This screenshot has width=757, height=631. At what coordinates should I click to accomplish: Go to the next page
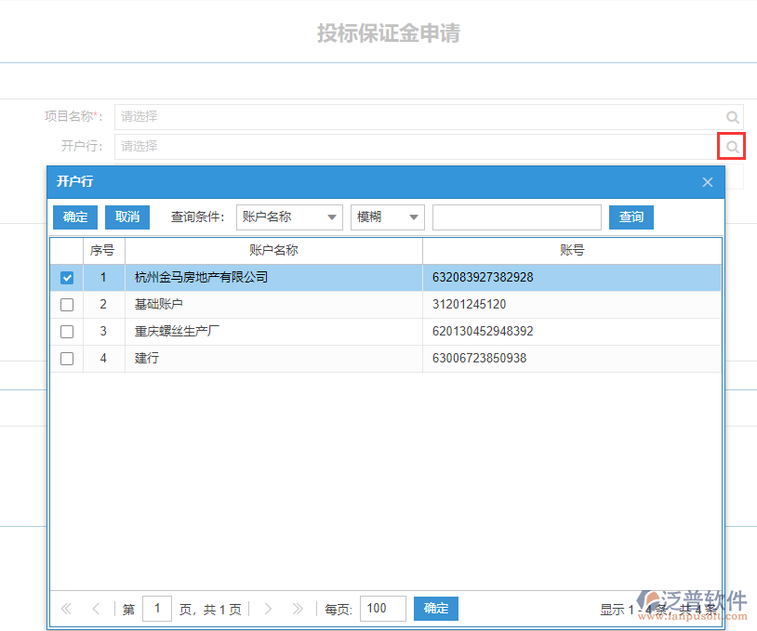(x=268, y=609)
